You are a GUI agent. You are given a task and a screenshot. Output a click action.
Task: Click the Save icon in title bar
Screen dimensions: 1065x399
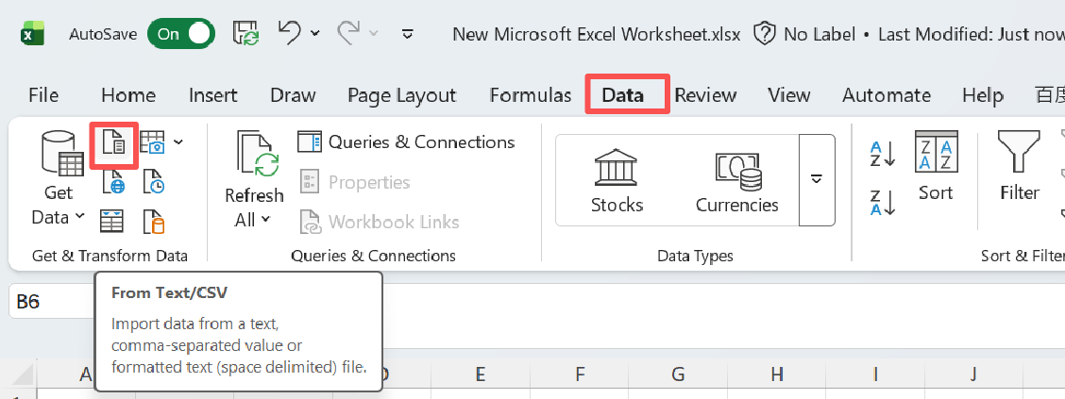[245, 34]
